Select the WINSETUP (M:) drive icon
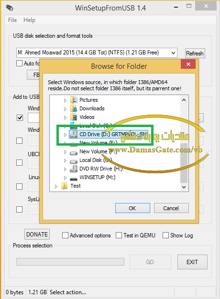Viewport: 220px width, 299px height. 74,179
